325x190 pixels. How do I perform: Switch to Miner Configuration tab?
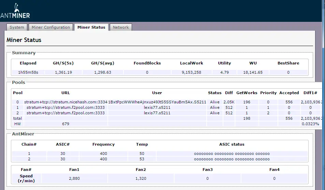tap(51, 27)
